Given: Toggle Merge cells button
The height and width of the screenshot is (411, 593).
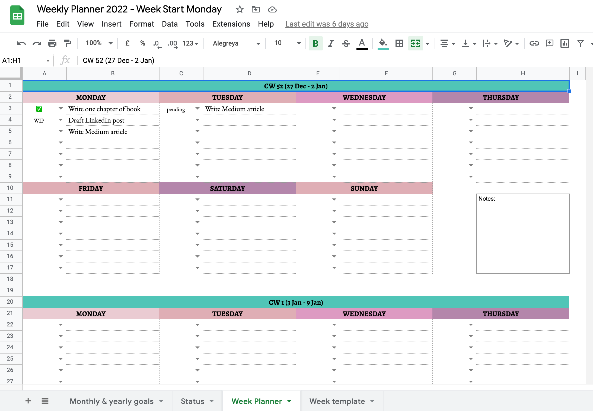Looking at the screenshot, I should click(416, 43).
